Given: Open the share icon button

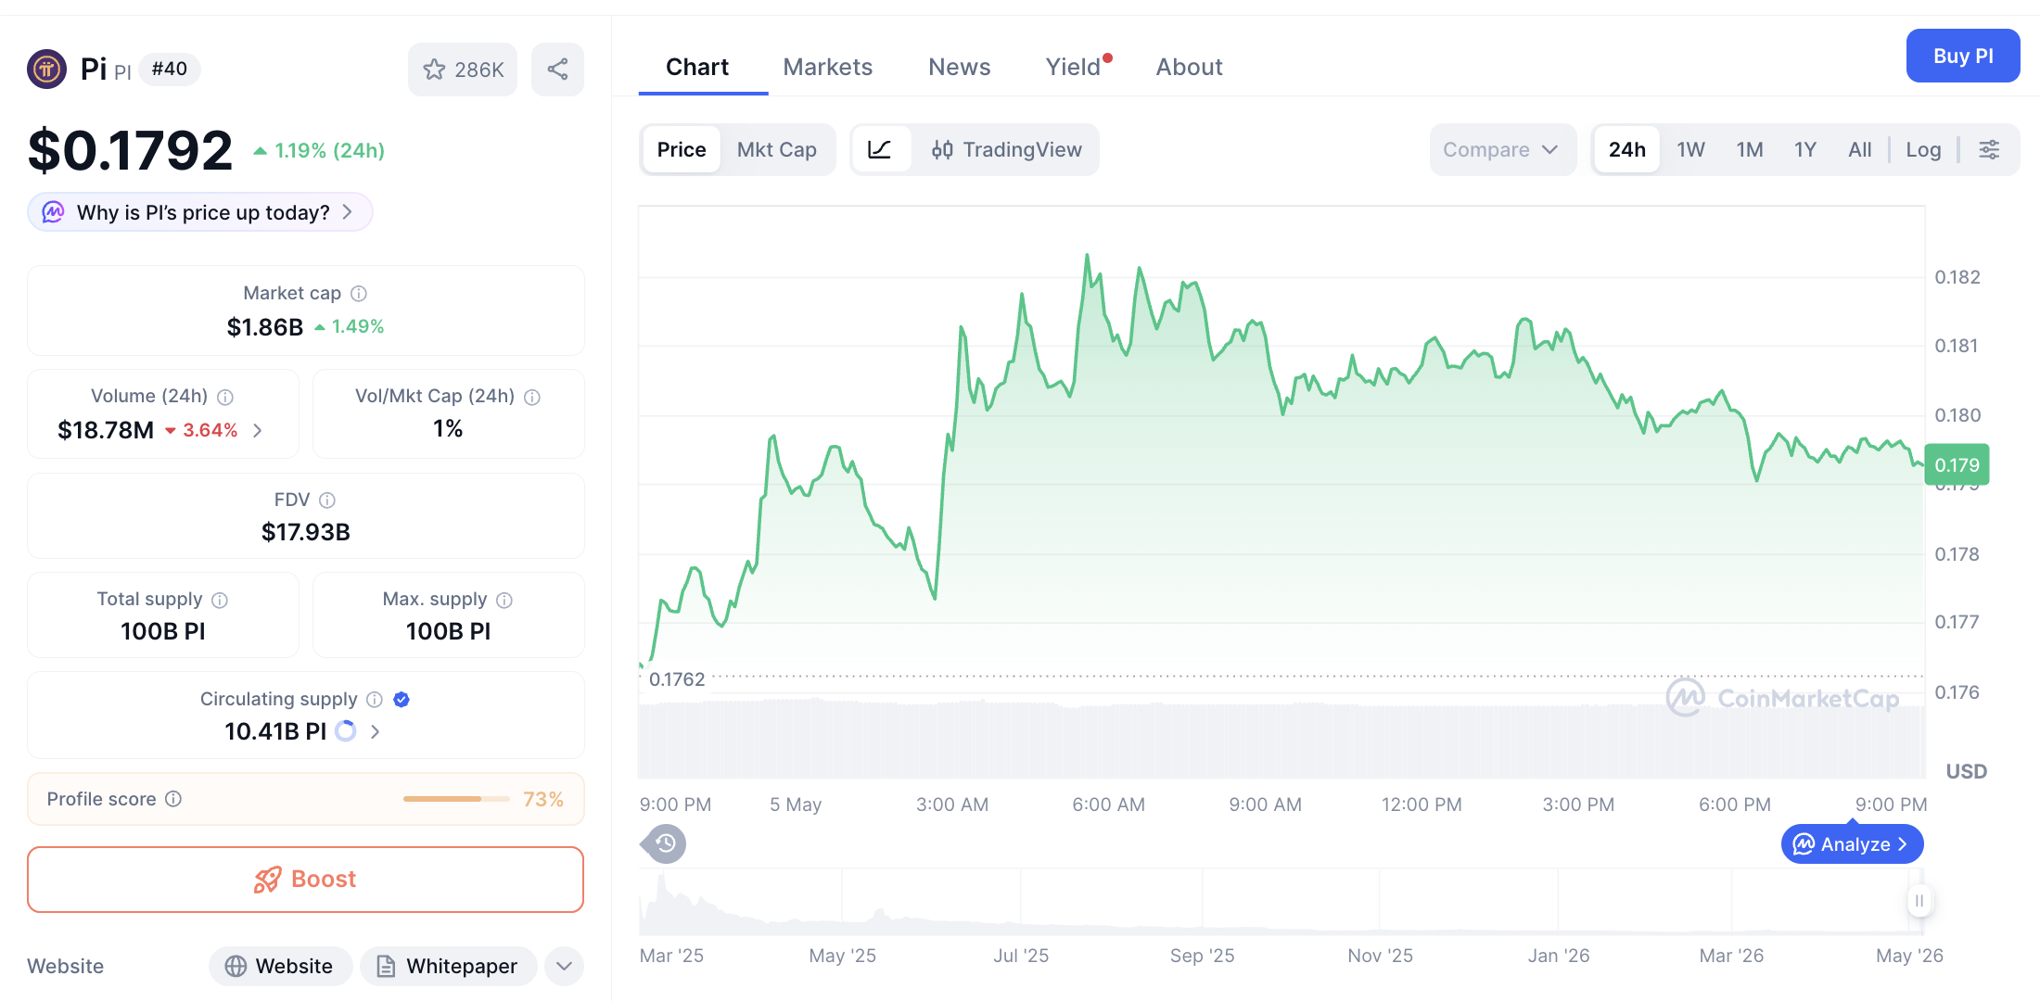Looking at the screenshot, I should (557, 70).
